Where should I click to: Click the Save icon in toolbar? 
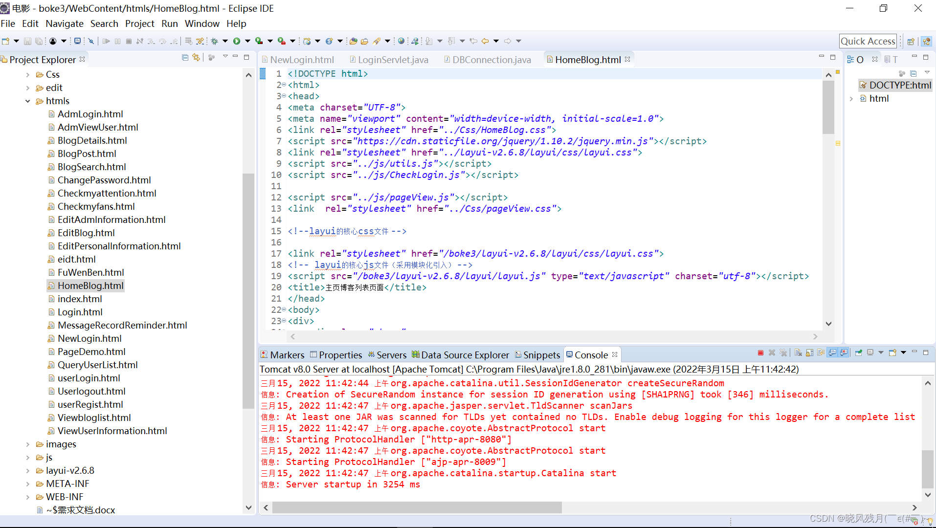click(x=27, y=41)
